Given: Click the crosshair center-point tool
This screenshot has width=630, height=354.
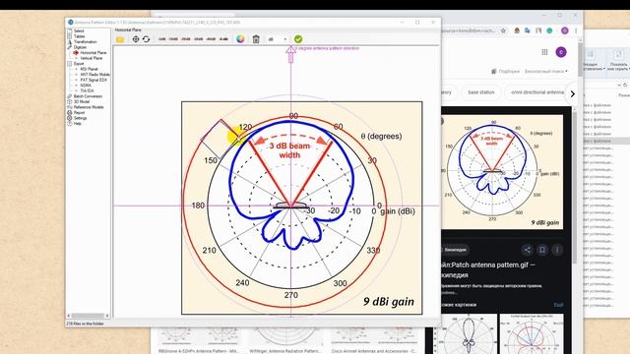Looking at the screenshot, I should [x=136, y=39].
